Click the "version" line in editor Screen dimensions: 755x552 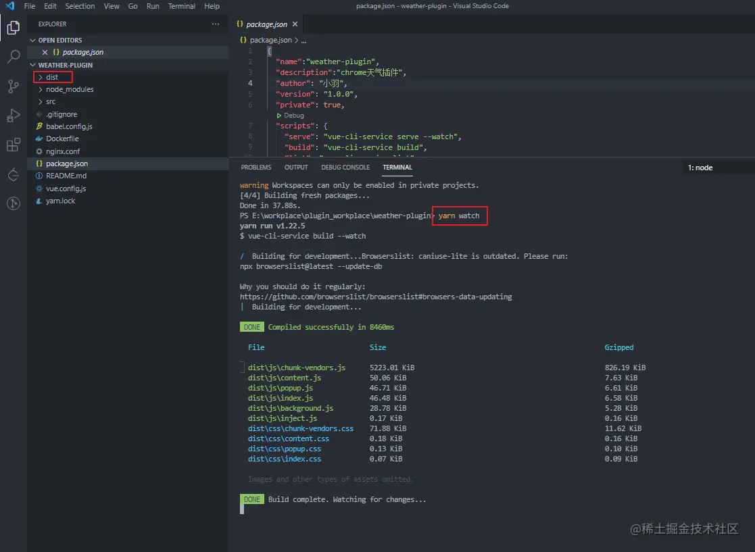pos(316,94)
